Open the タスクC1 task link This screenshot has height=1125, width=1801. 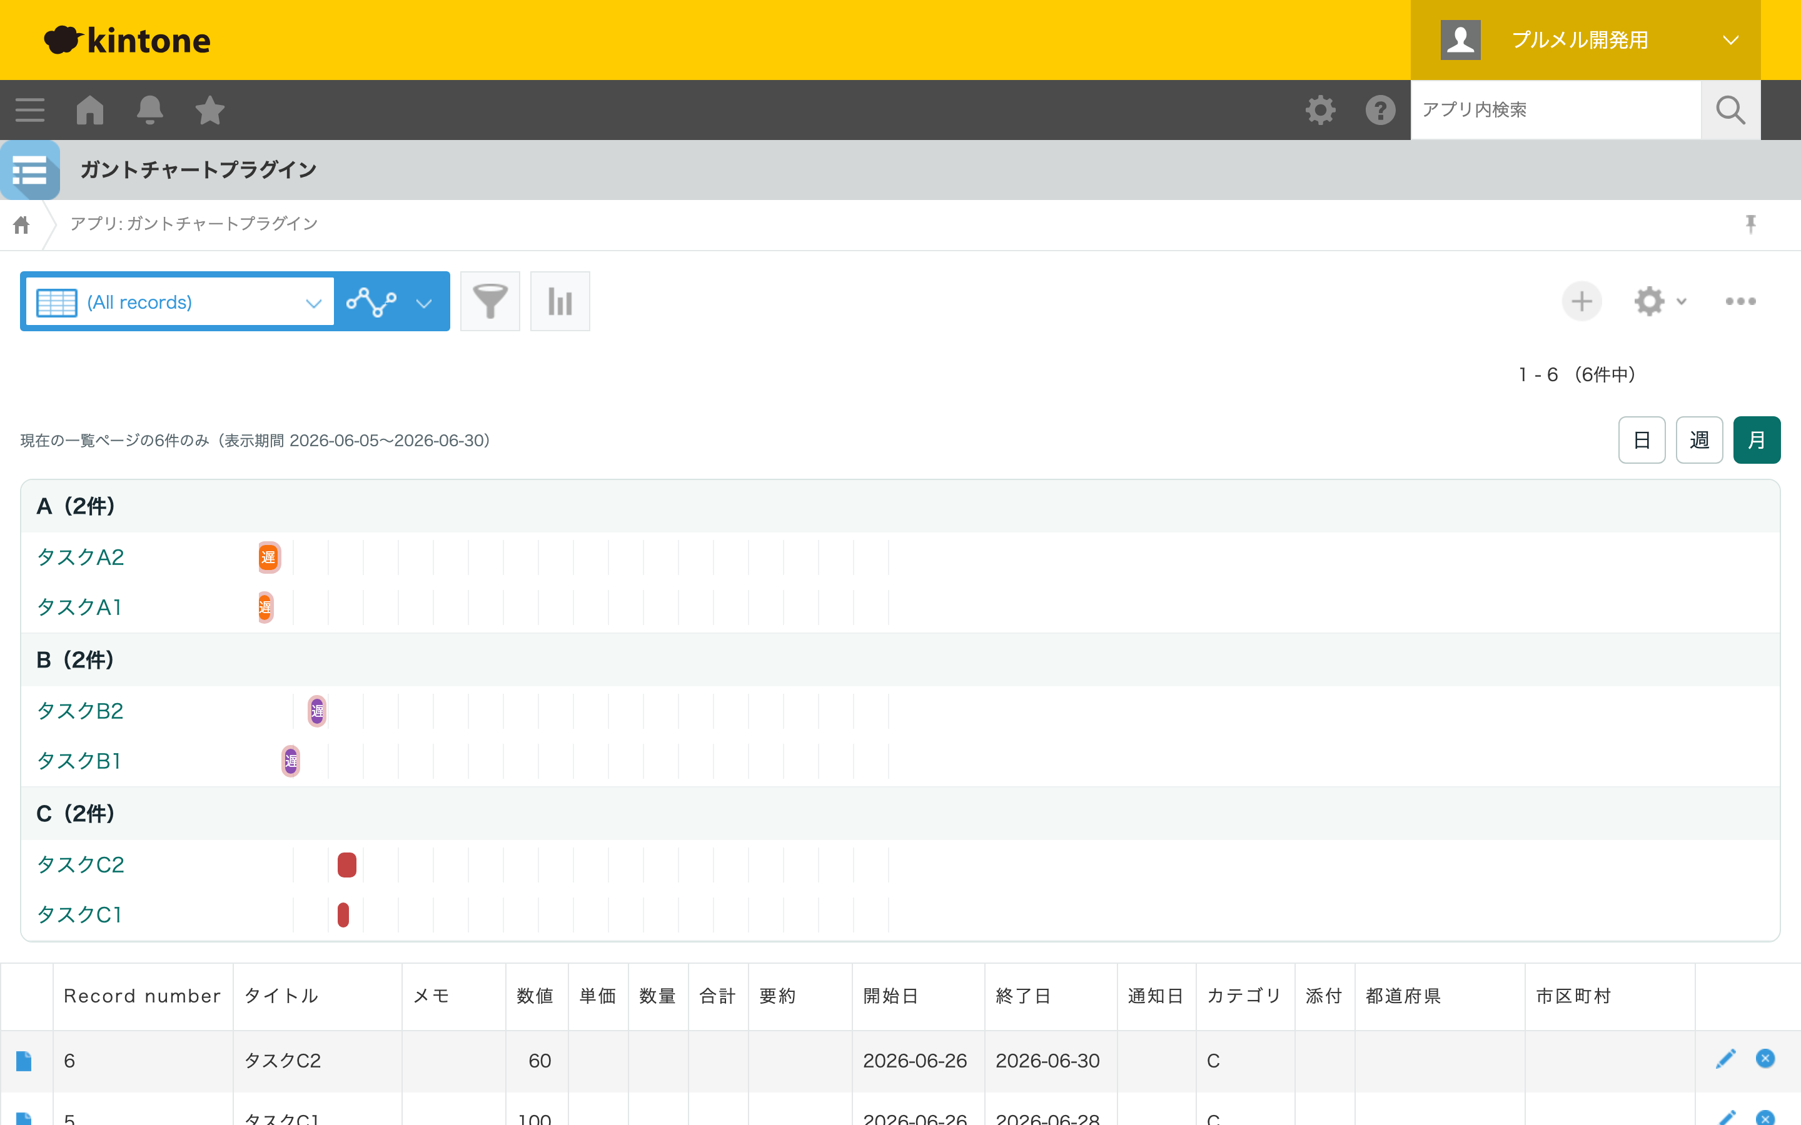(79, 914)
